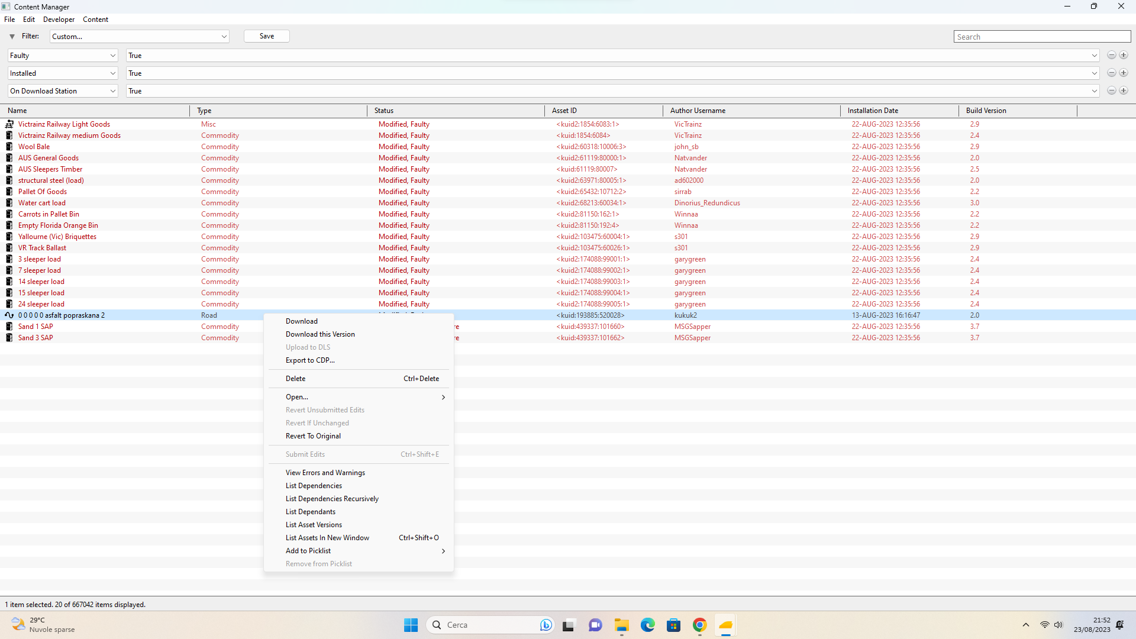
Task: Sort by the Author Username column header
Action: point(751,111)
